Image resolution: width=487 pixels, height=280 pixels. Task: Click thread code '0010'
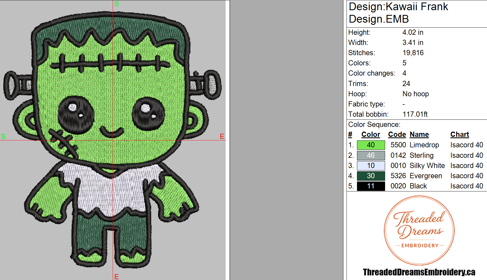(398, 166)
